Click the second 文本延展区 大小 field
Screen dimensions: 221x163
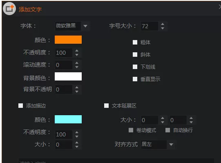click(178, 120)
